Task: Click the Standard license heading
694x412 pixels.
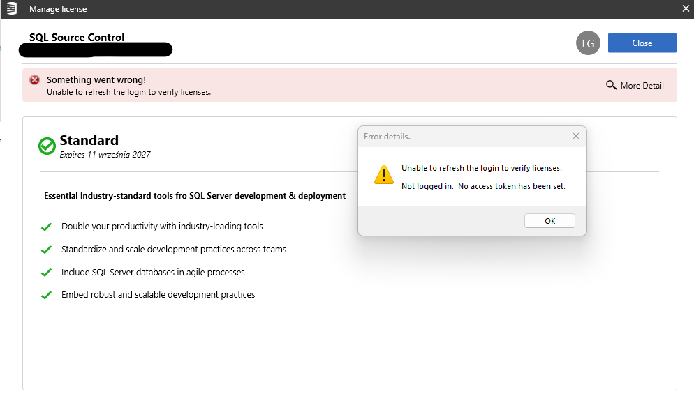Action: pyautogui.click(x=89, y=140)
